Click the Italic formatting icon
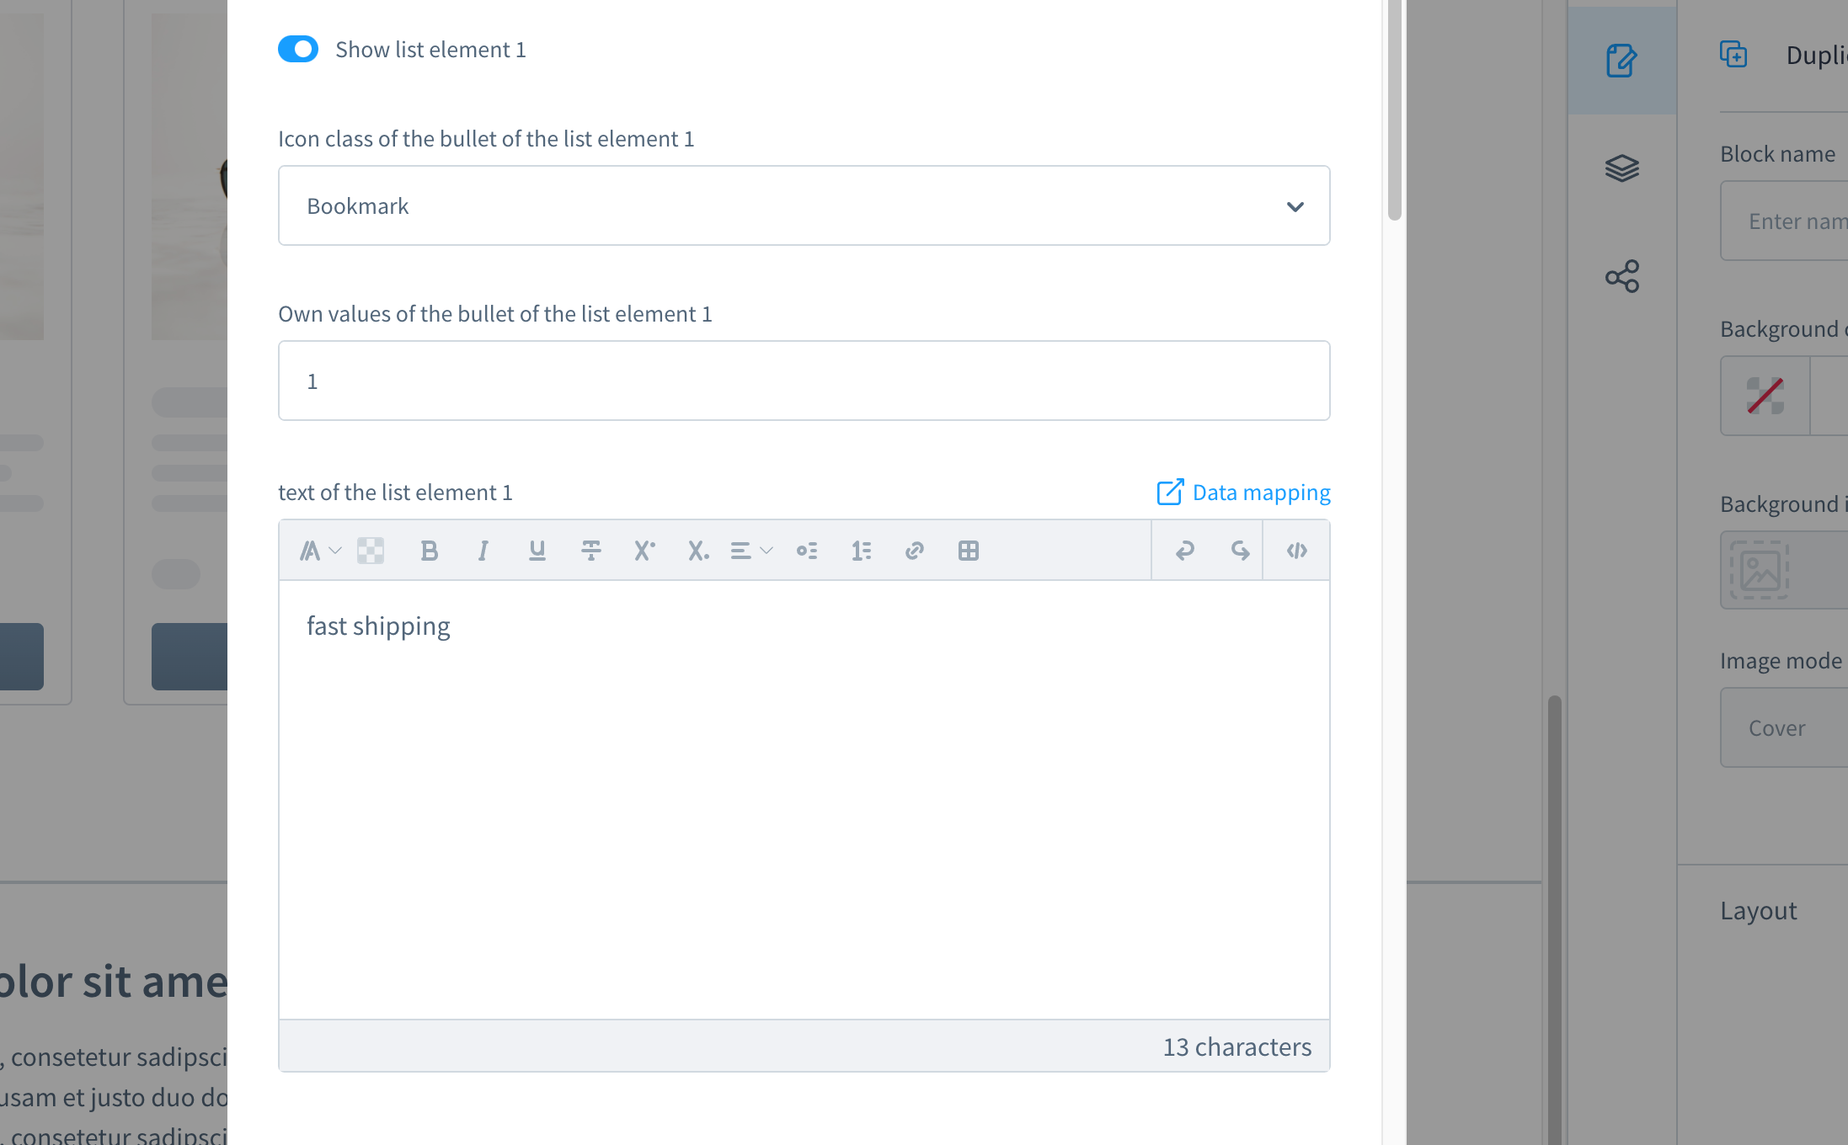Screen dimensions: 1848x1145 click(480, 551)
